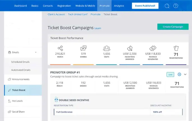The height and width of the screenshot is (121, 192).
Task: Collapse Promoter Group #1 with chevron
Action: [x=185, y=75]
